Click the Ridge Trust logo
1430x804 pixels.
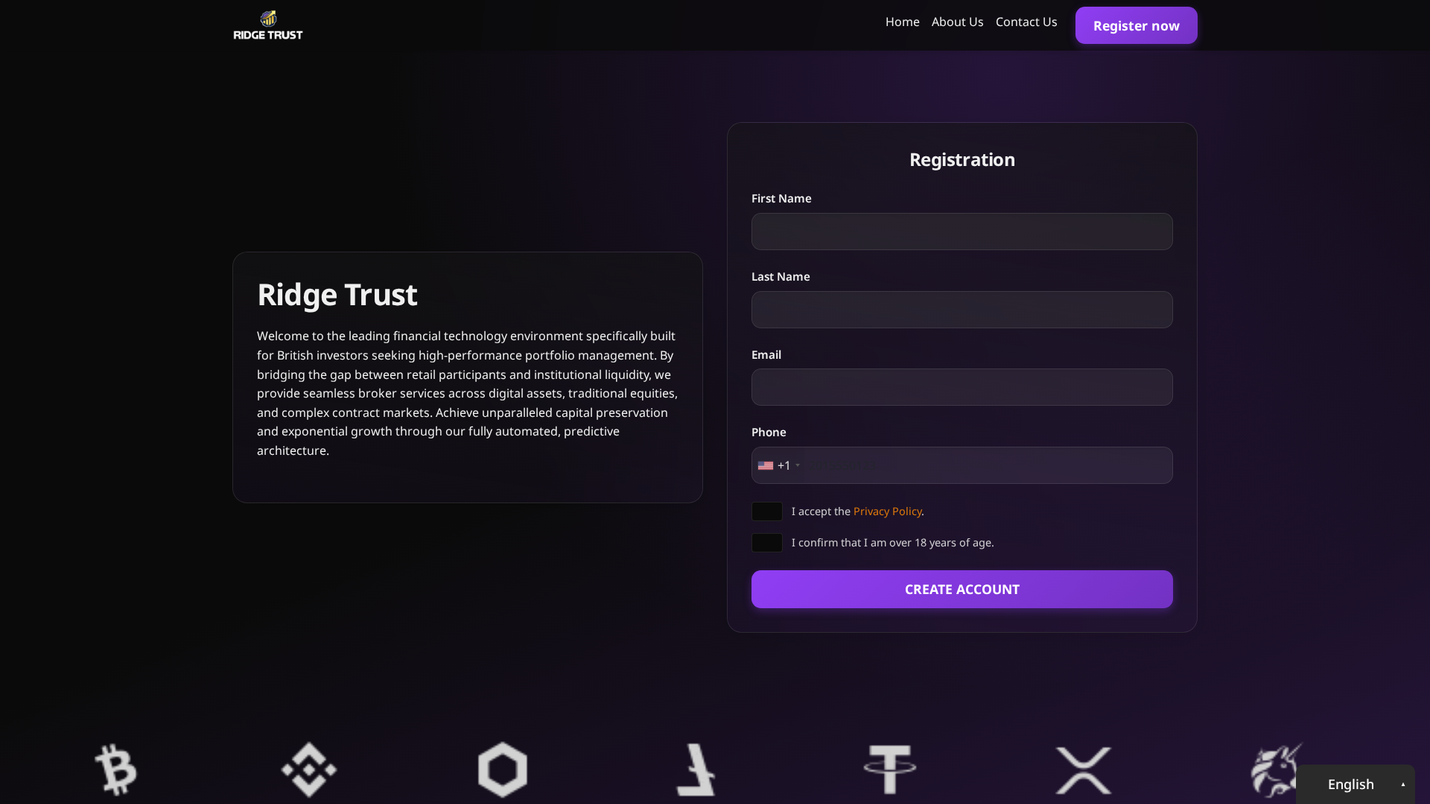267,25
